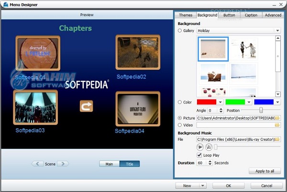
Task: Select the pale sky horizon thumbnail
Action: click(x=243, y=73)
